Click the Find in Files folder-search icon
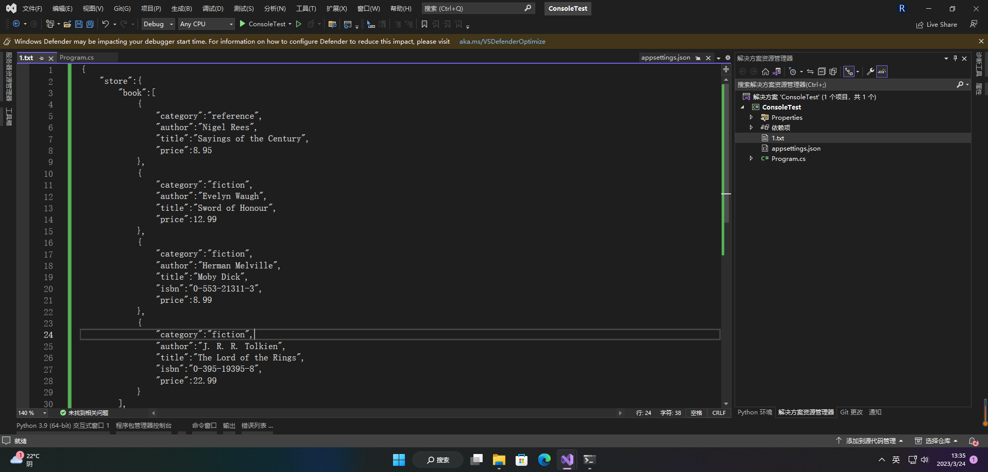This screenshot has height=472, width=988. [332, 24]
